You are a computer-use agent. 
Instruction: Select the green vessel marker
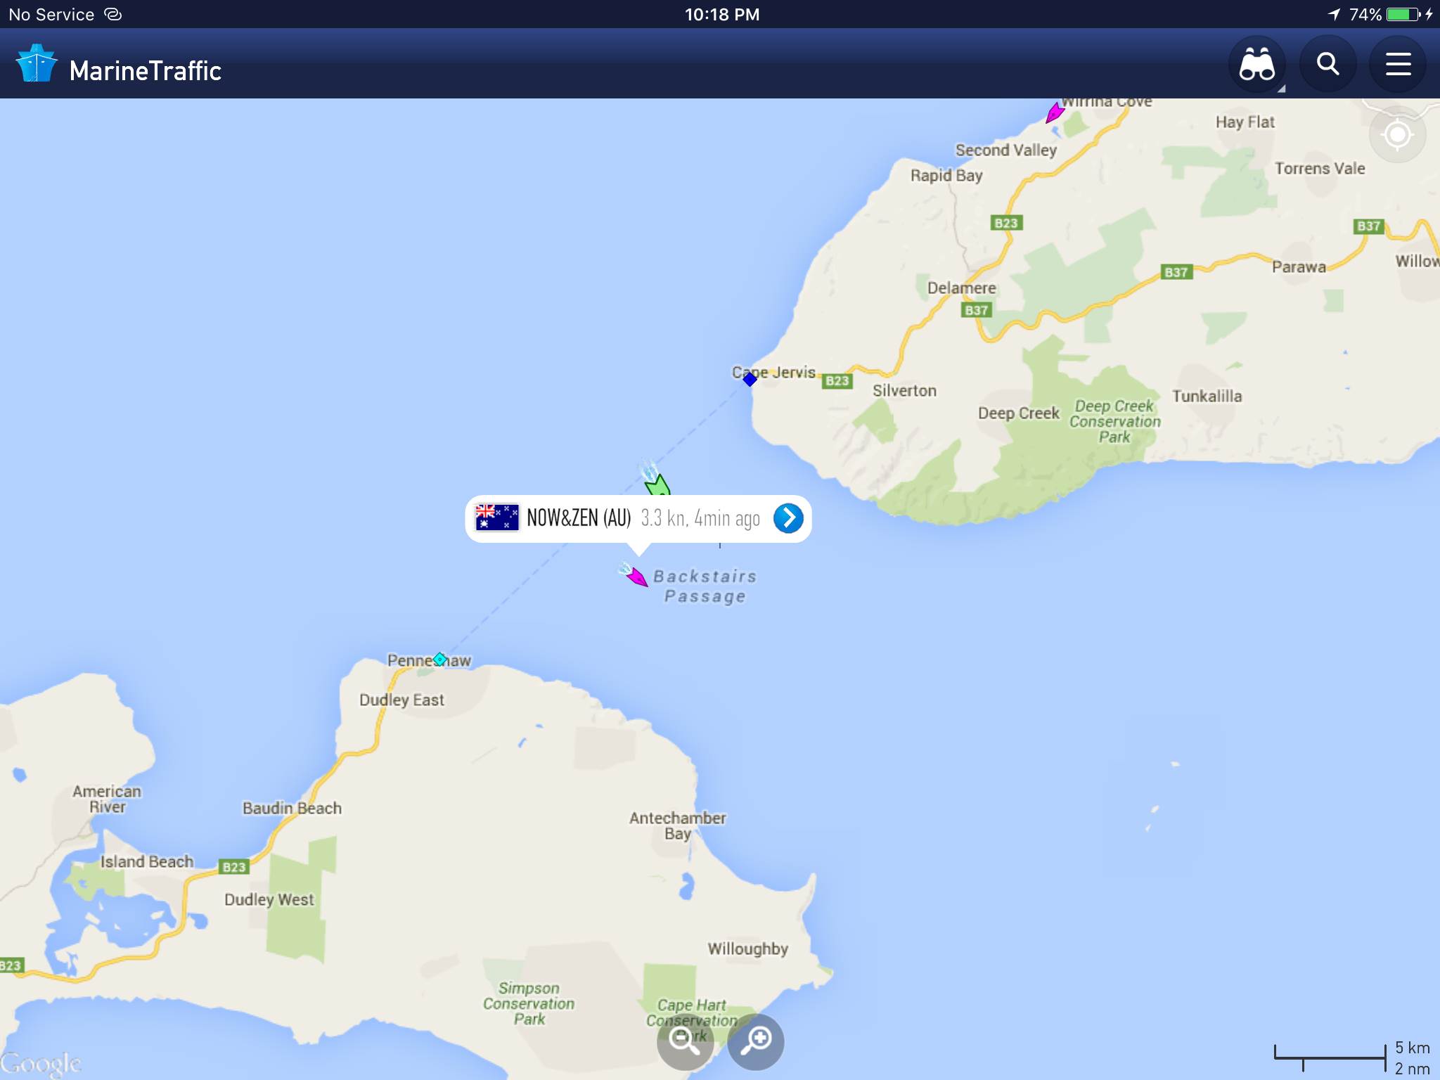657,483
